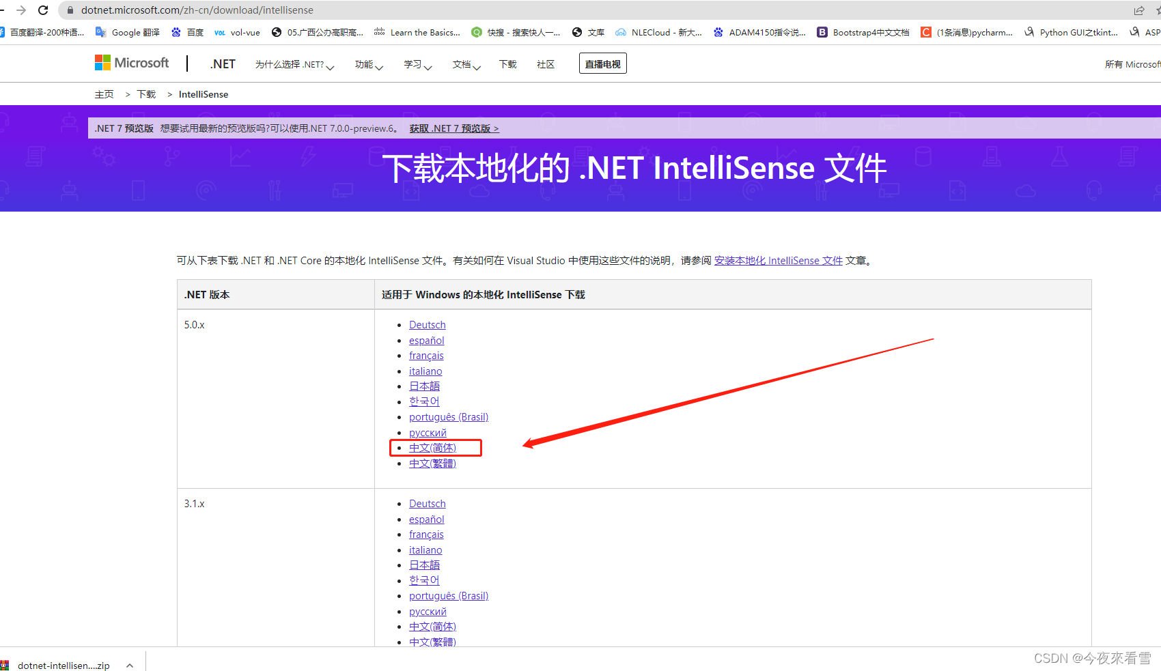Expand the 学习 dropdown menu
The width and height of the screenshot is (1161, 671).
417,64
